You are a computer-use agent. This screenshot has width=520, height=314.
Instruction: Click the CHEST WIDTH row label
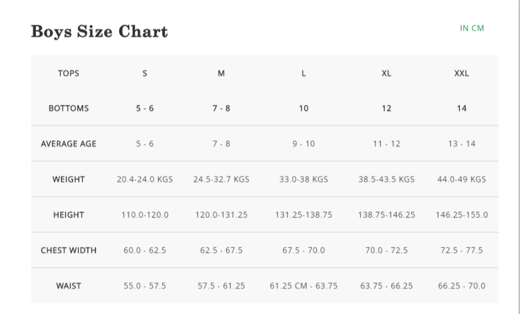coord(68,250)
